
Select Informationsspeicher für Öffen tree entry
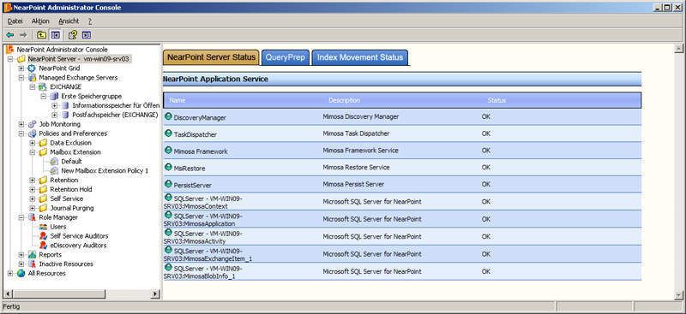pyautogui.click(x=116, y=106)
